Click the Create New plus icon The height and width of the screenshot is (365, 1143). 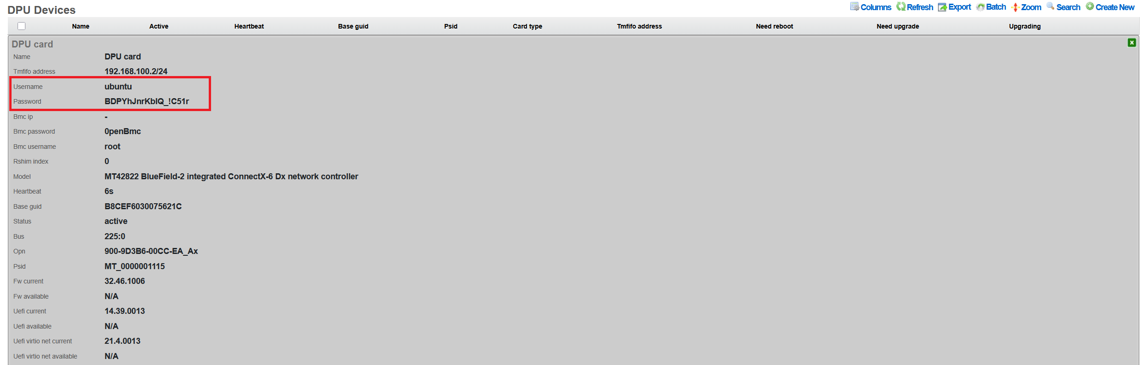click(x=1090, y=6)
